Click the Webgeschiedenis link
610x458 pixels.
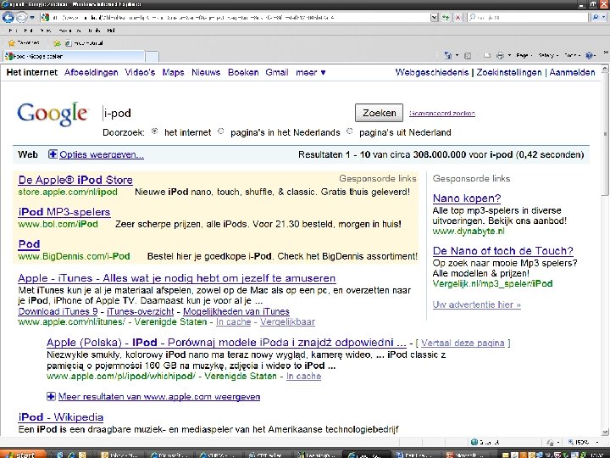pos(432,72)
